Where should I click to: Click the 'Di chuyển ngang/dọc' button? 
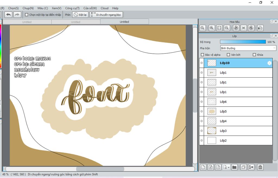(106, 15)
